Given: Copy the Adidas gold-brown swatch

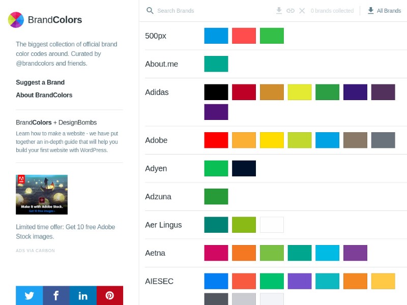Looking at the screenshot, I should [x=272, y=92].
